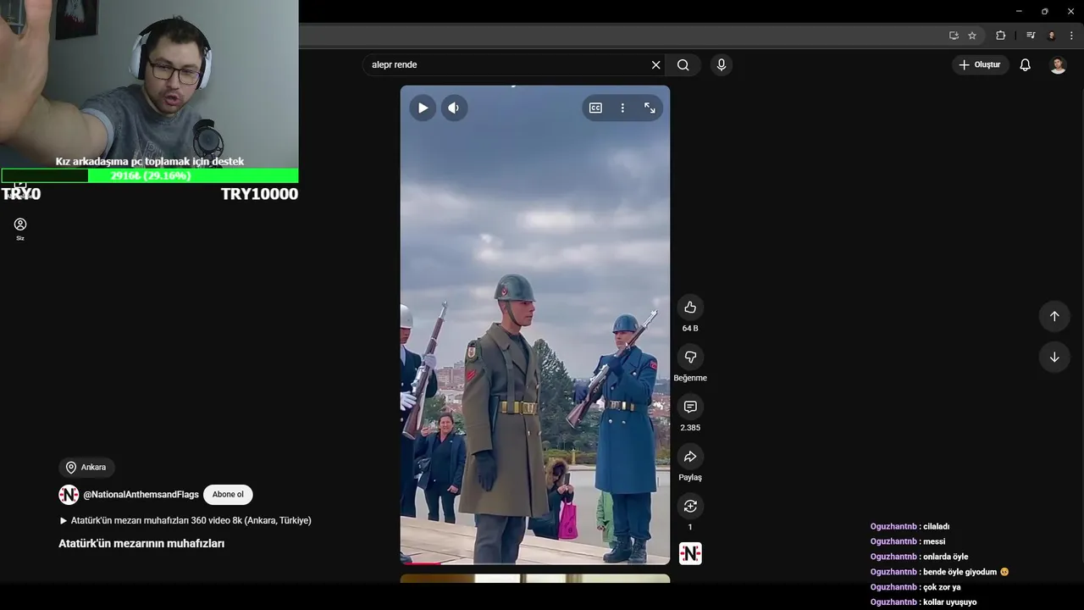
Task: Go to the previous Short with up arrow
Action: pyautogui.click(x=1054, y=316)
